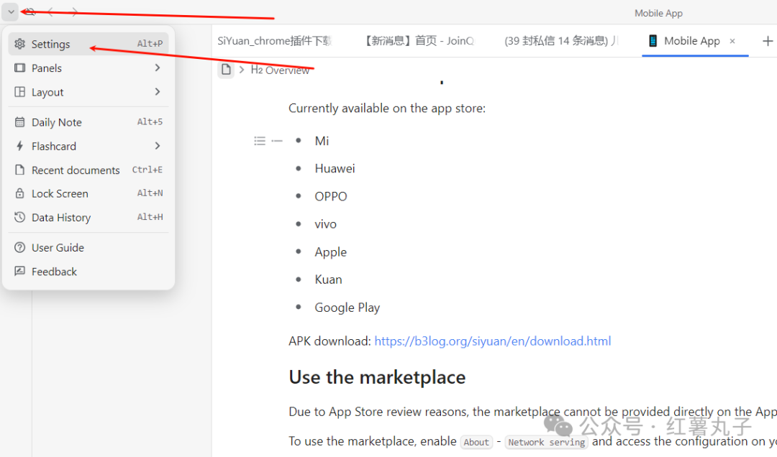Click the Panels icon in menu
This screenshot has height=457, width=777.
pos(20,68)
